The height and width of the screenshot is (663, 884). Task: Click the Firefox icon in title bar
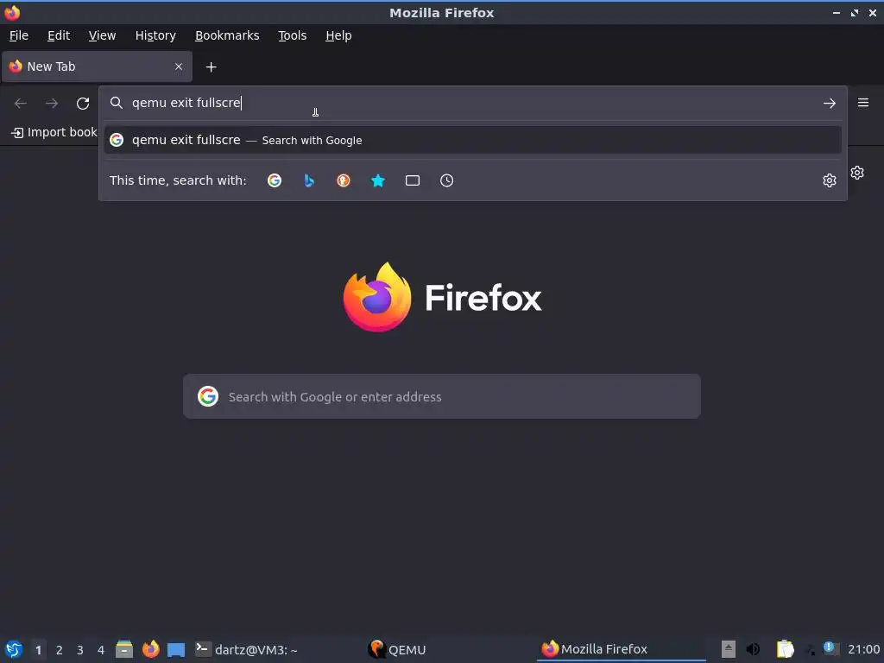(12, 12)
